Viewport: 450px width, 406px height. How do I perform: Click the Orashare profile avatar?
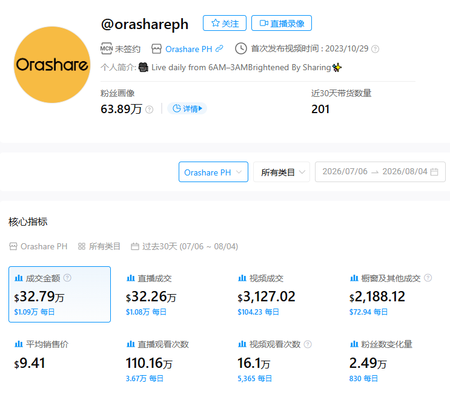coord(52,65)
